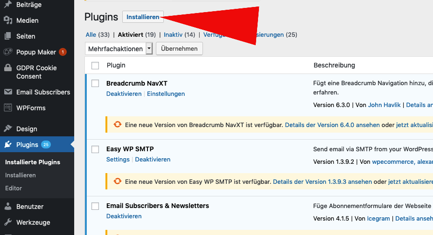
Task: Click the Werkzeuge wrench icon
Action: [x=8, y=222]
